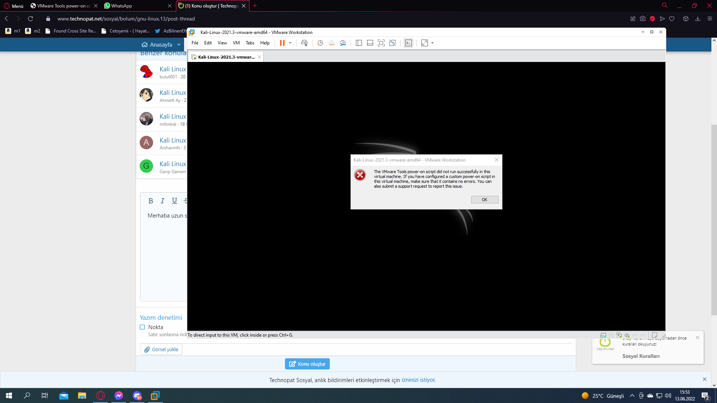Open VMware Workstation from the taskbar

click(155, 396)
